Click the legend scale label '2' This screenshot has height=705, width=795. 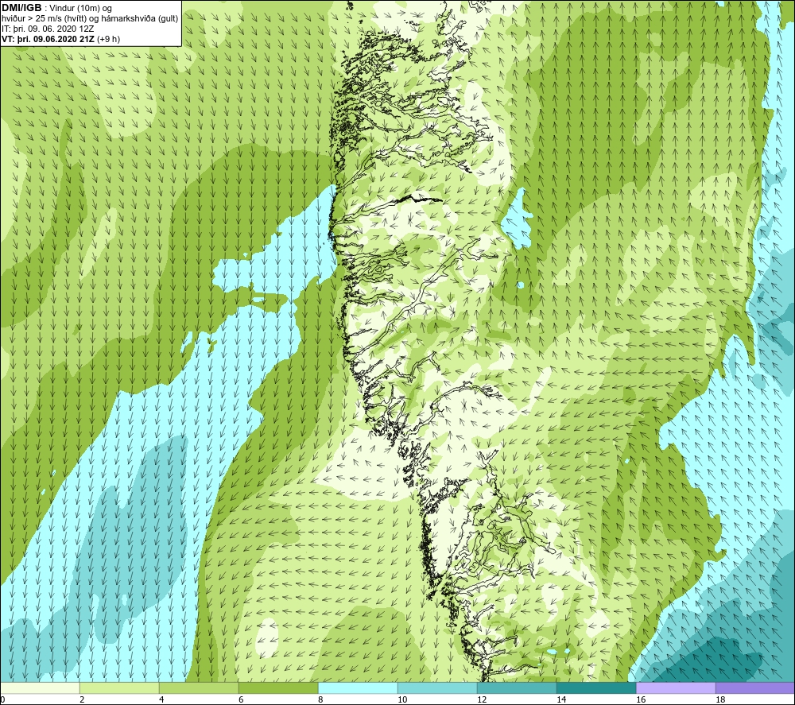pos(82,700)
